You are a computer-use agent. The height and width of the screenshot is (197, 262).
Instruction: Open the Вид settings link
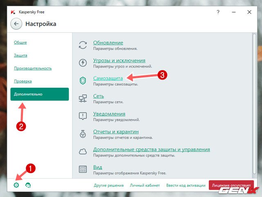(x=97, y=167)
